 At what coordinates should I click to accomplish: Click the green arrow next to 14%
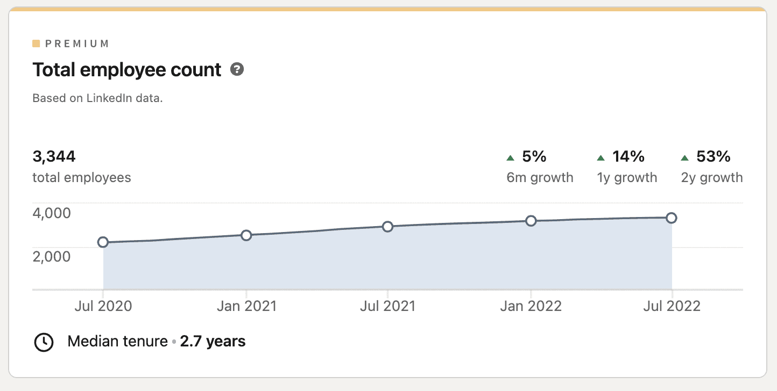601,157
